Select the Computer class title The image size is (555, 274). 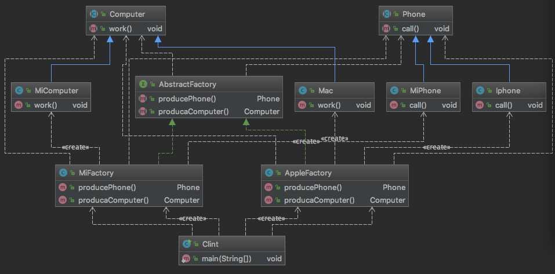[x=127, y=14]
